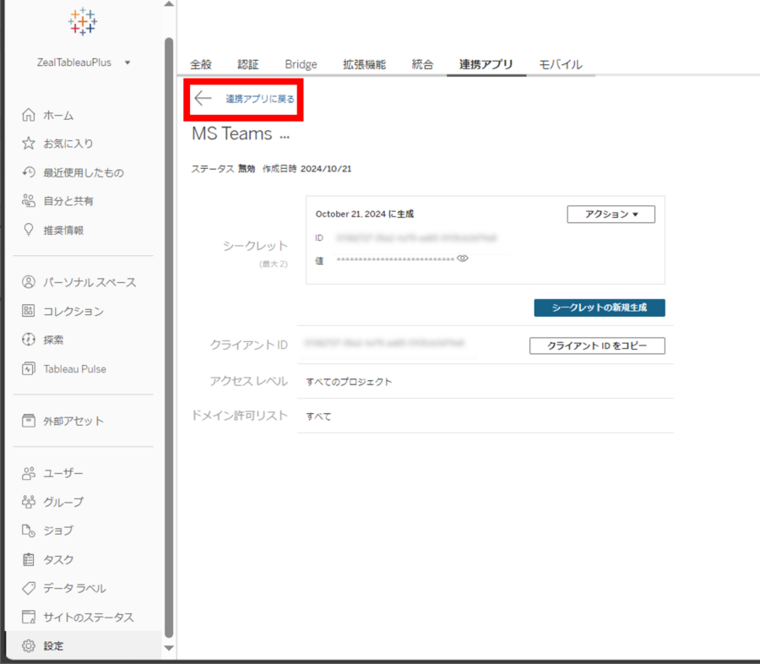Click the シークレットの新規生成 button
Image resolution: width=760 pixels, height=664 pixels.
(x=599, y=308)
